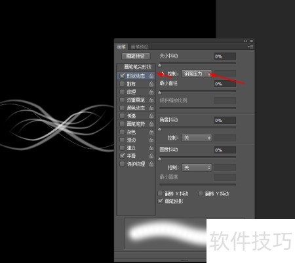Screen dimensions: 295x263
Task: Collapse the panel with the double-arrow icon
Action: [245, 41]
